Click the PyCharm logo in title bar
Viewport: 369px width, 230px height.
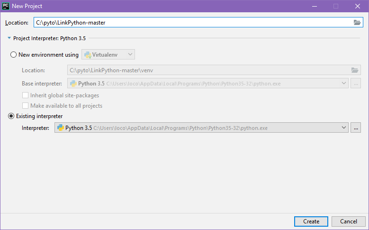click(6, 6)
